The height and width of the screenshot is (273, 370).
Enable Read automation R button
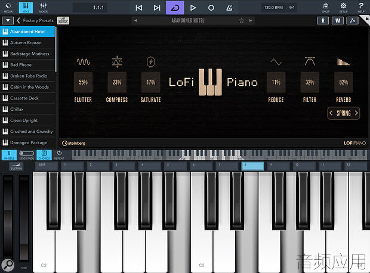pyautogui.click(x=323, y=20)
